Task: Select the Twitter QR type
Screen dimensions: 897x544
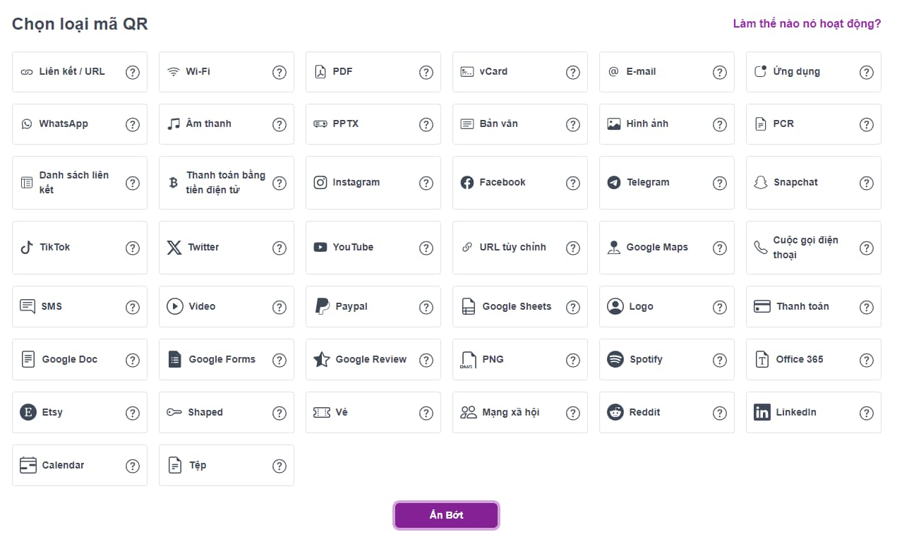Action: [x=227, y=248]
